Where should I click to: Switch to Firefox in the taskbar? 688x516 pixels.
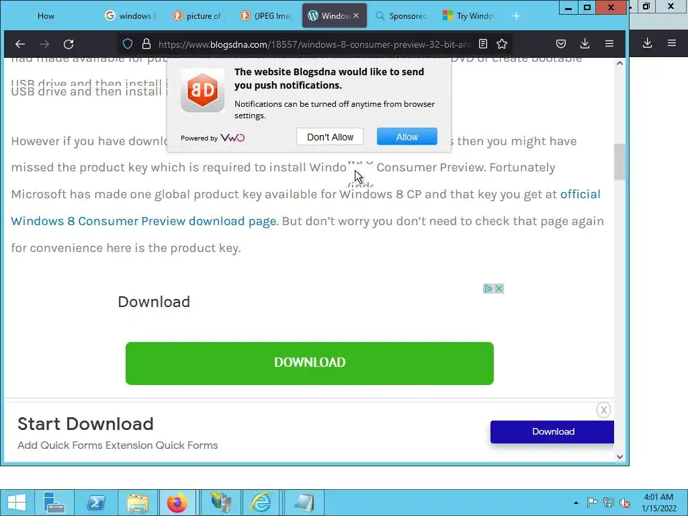click(177, 503)
